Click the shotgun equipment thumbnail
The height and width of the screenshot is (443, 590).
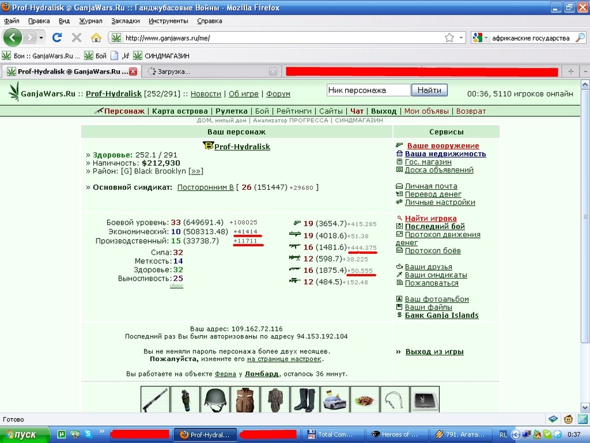[x=155, y=399]
